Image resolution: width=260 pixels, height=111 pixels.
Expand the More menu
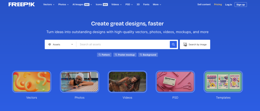[x=157, y=5]
